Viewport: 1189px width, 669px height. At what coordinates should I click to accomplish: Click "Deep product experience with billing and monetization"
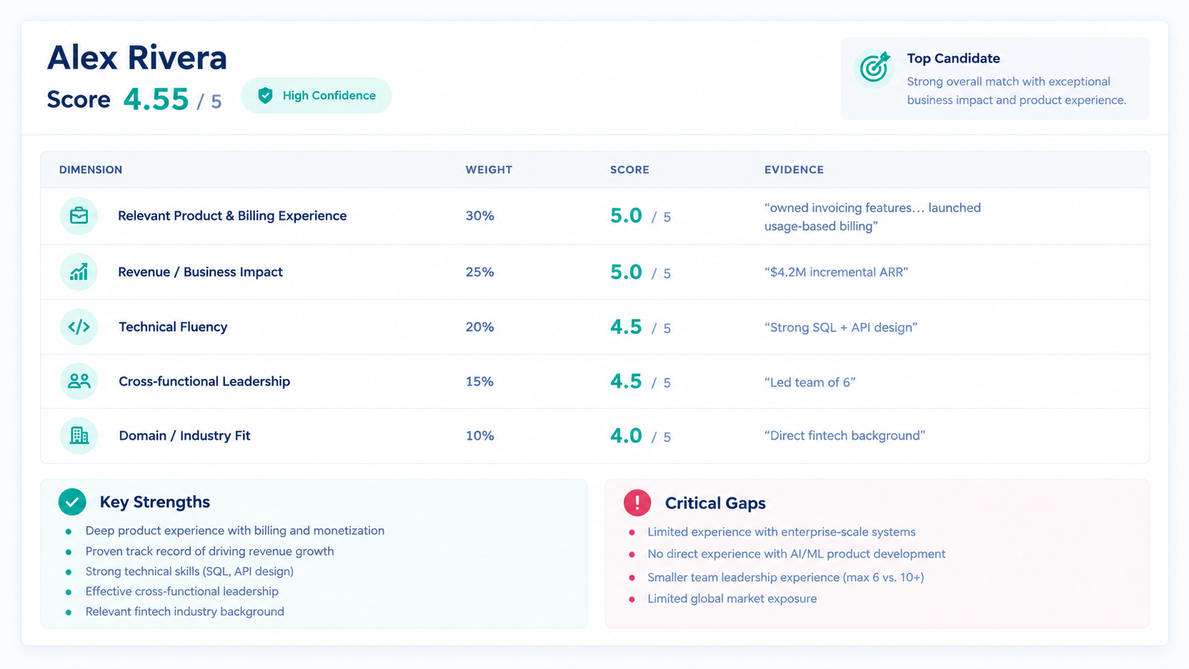click(235, 531)
